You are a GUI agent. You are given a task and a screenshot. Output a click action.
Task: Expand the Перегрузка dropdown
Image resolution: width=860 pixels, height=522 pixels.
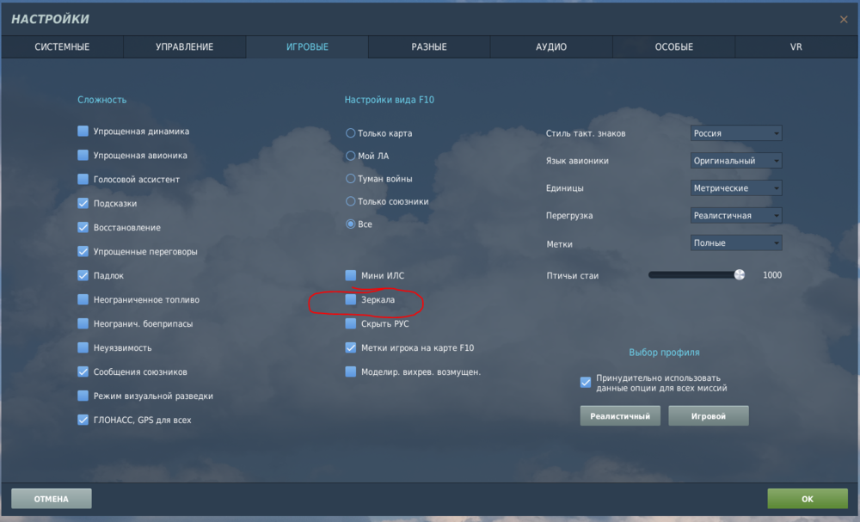point(736,216)
